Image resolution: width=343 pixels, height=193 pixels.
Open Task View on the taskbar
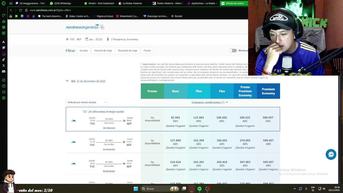pos(184,189)
